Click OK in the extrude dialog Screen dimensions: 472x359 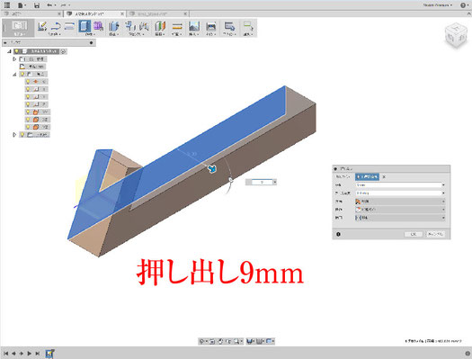pyautogui.click(x=413, y=234)
